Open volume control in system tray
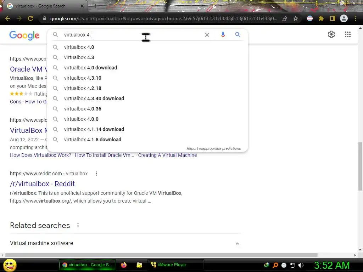Image resolution: width=363 pixels, height=272 pixels. coord(301,265)
